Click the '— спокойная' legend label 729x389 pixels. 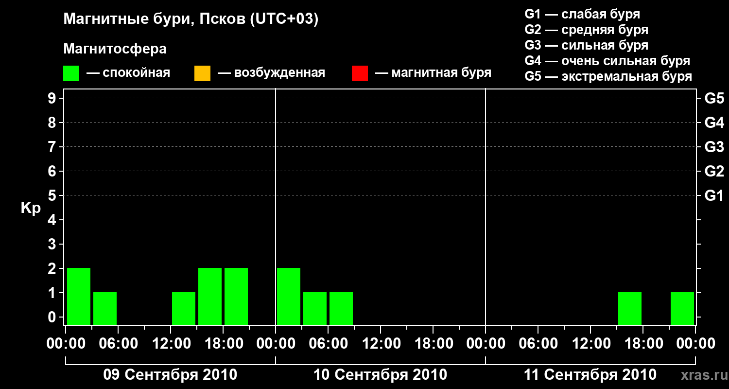pyautogui.click(x=128, y=73)
